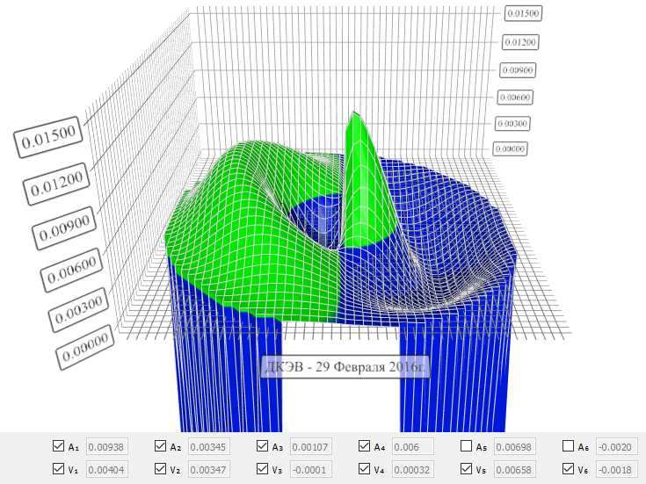646x484 pixels.
Task: Check the A₆ checkbox
Action: click(x=569, y=446)
